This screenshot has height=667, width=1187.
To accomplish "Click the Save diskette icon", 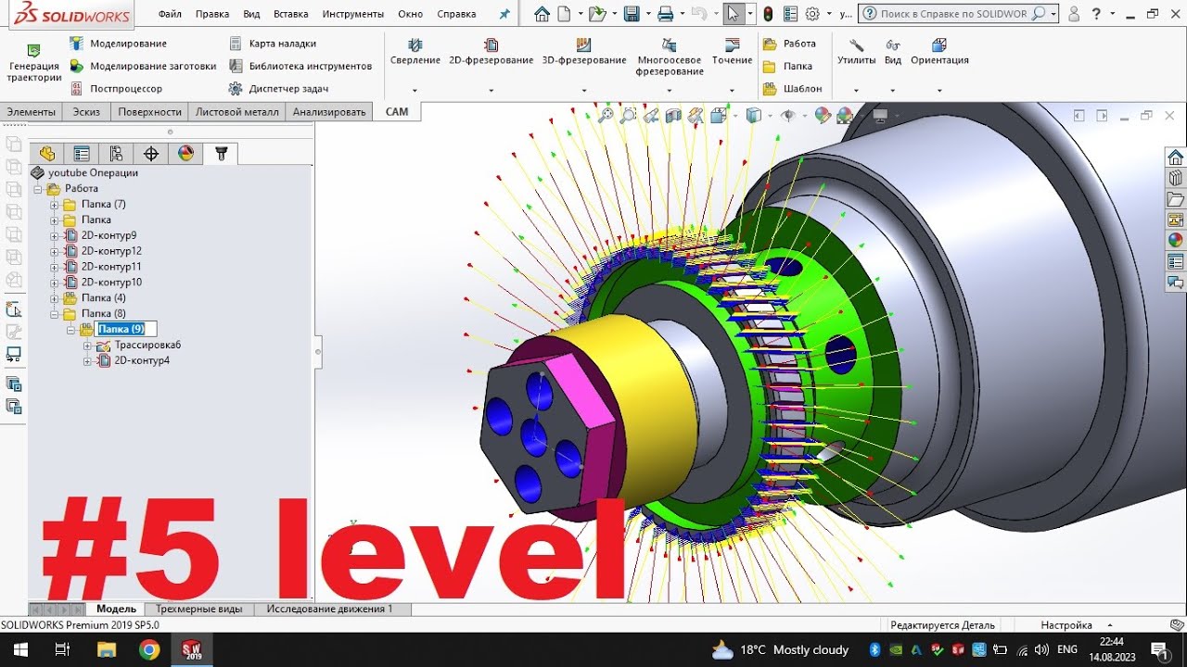I will point(632,14).
